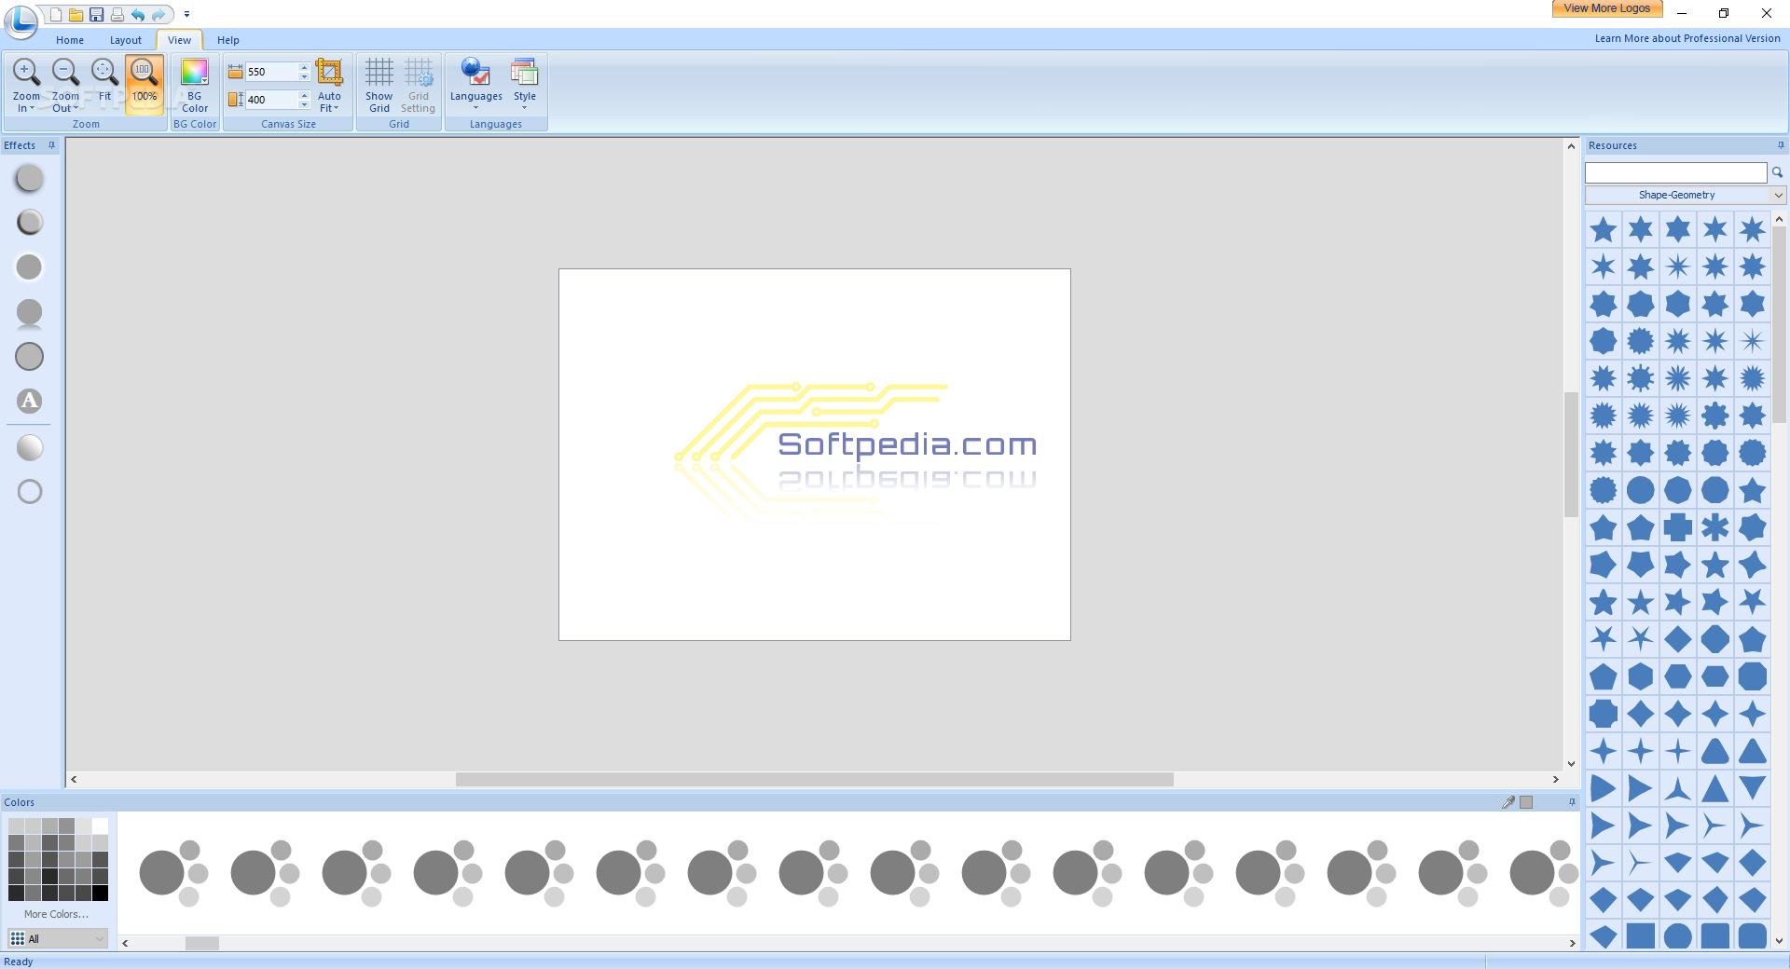Viewport: 1790px width, 969px height.
Task: Undo the last action
Action: (138, 15)
